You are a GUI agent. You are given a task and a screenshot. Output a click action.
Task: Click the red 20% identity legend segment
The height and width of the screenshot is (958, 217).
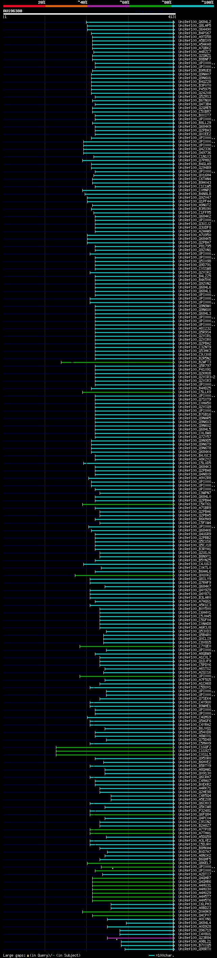pyautogui.click(x=24, y=6)
